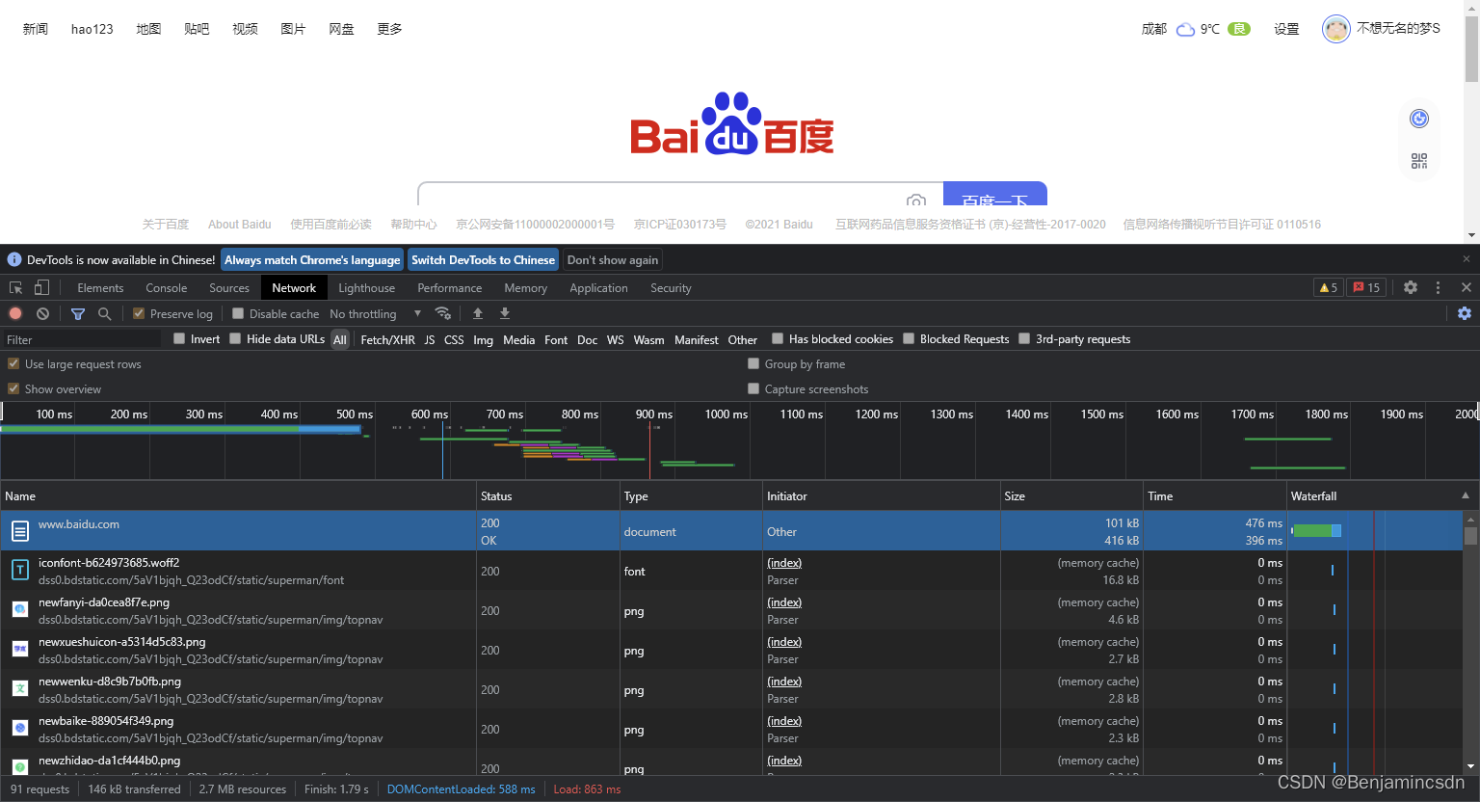Filter requests by Fetch/XHR
The width and height of the screenshot is (1480, 802).
(387, 339)
